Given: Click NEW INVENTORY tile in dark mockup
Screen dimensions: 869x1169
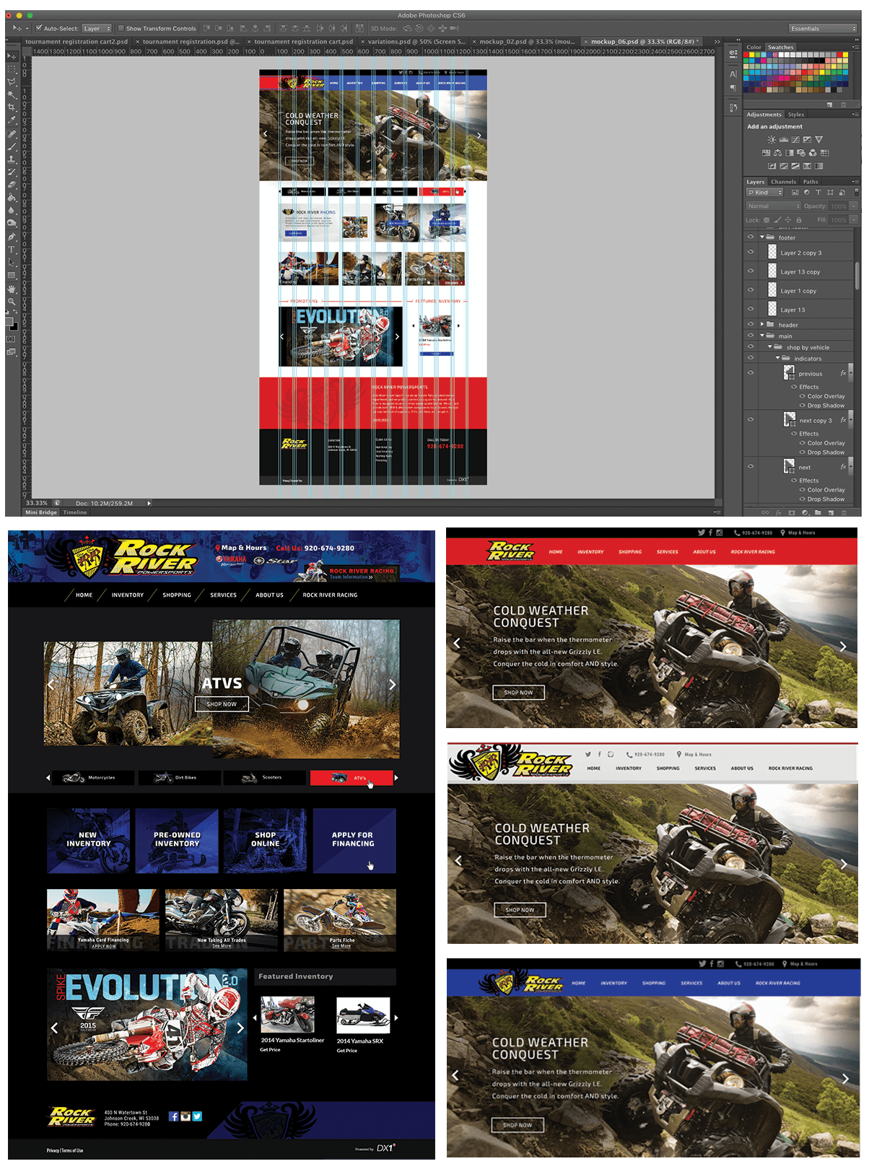Looking at the screenshot, I should (x=89, y=841).
